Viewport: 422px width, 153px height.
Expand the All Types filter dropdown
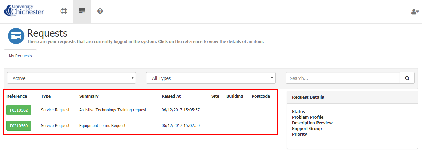pos(211,78)
